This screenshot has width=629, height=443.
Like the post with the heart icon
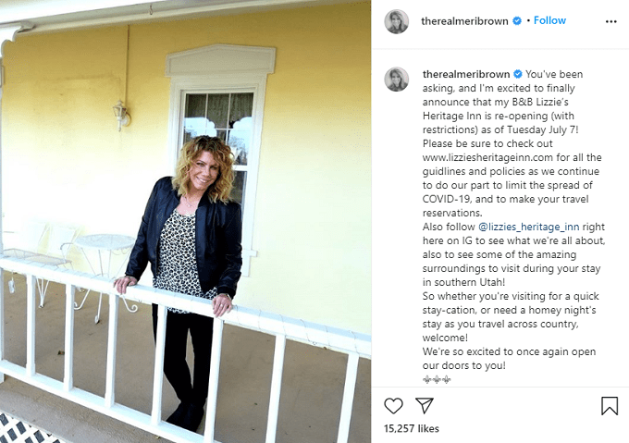pos(393,406)
